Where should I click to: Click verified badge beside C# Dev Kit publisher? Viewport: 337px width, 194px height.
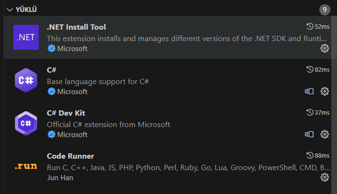point(51,135)
